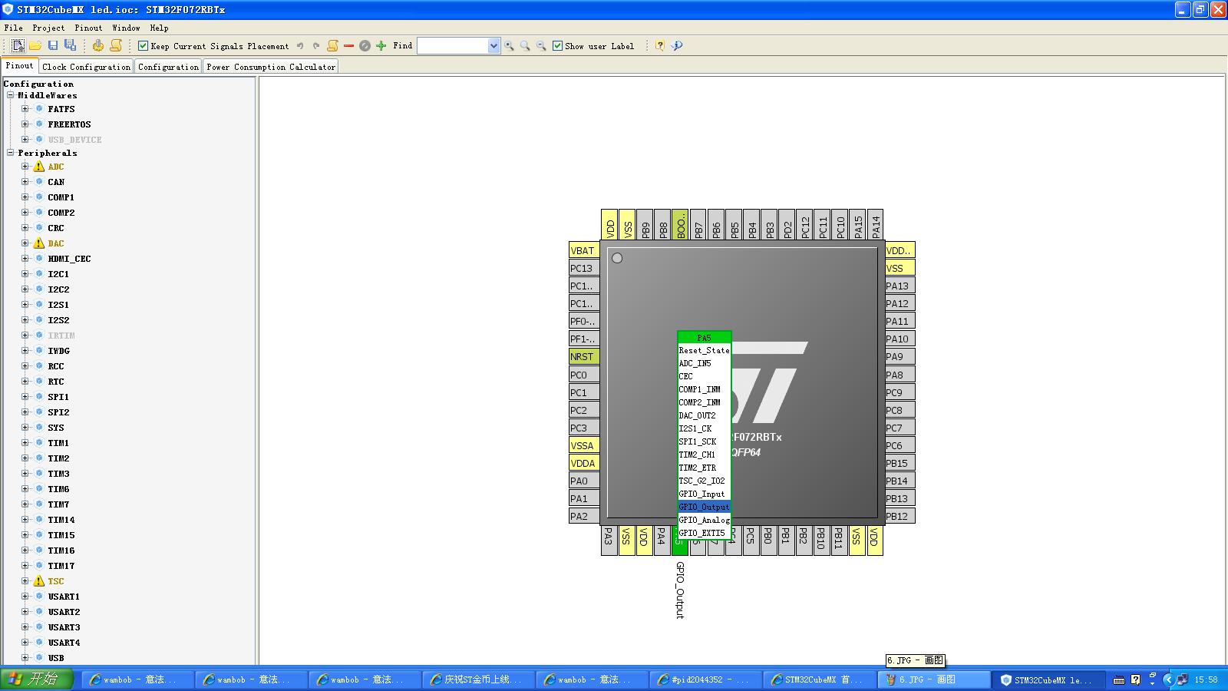Expand the FREERTOS tree node
The height and width of the screenshot is (691, 1228).
(x=25, y=124)
